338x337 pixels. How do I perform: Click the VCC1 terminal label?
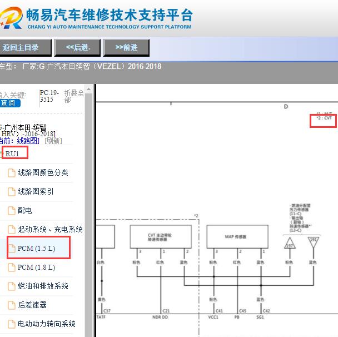tap(213, 317)
